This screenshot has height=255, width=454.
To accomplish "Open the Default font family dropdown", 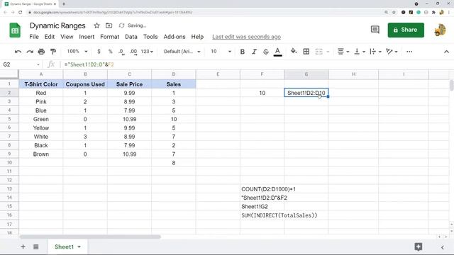I will (182, 52).
